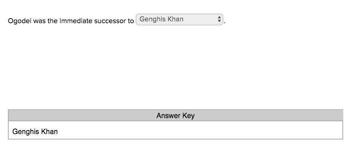Click the word 'Answer' in the table header
353x150 pixels.
click(168, 116)
